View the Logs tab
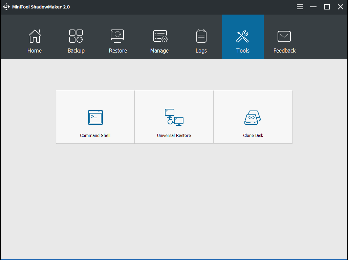348x260 pixels. point(201,37)
